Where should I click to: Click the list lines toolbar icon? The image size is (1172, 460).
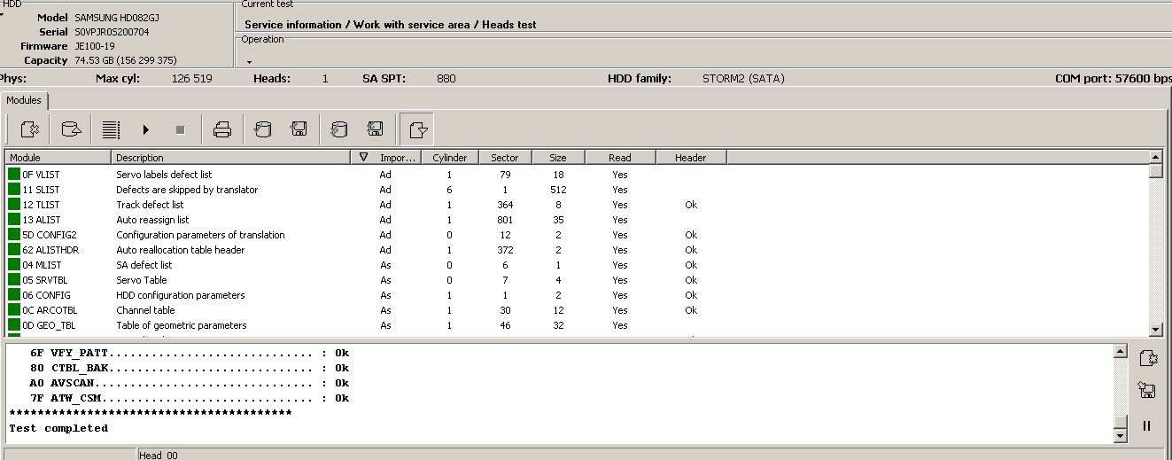coord(111,130)
